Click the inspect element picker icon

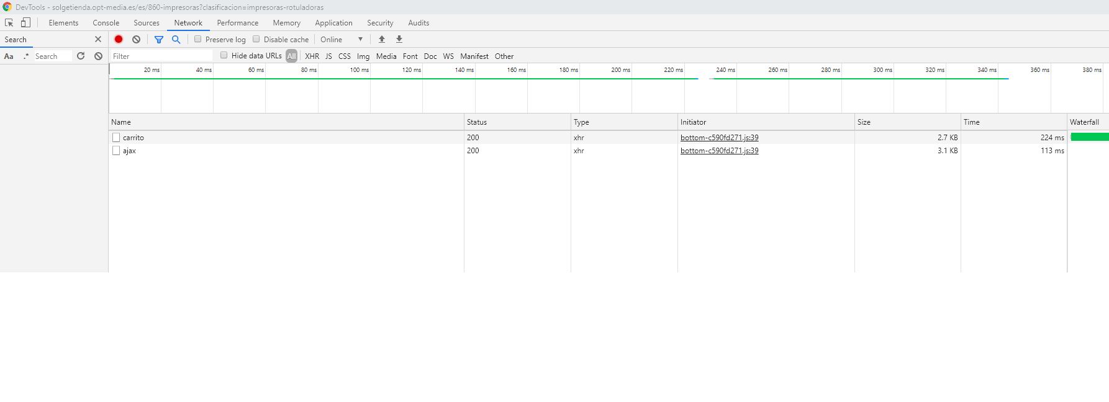coord(9,23)
